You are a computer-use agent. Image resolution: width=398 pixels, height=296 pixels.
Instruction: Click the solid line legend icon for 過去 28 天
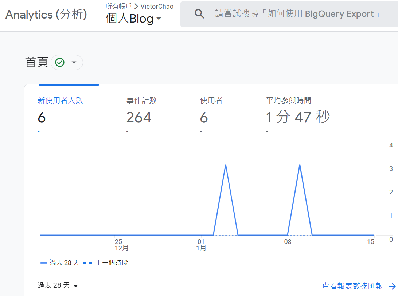42,263
